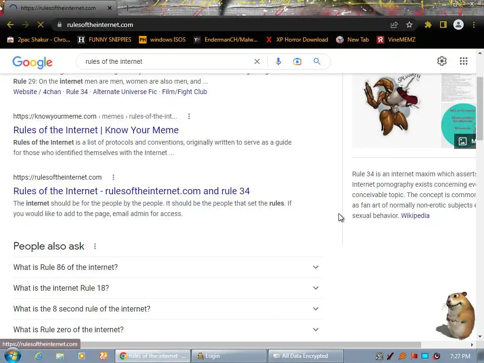Click the address bar URL
484x363 pixels.
coord(100,25)
